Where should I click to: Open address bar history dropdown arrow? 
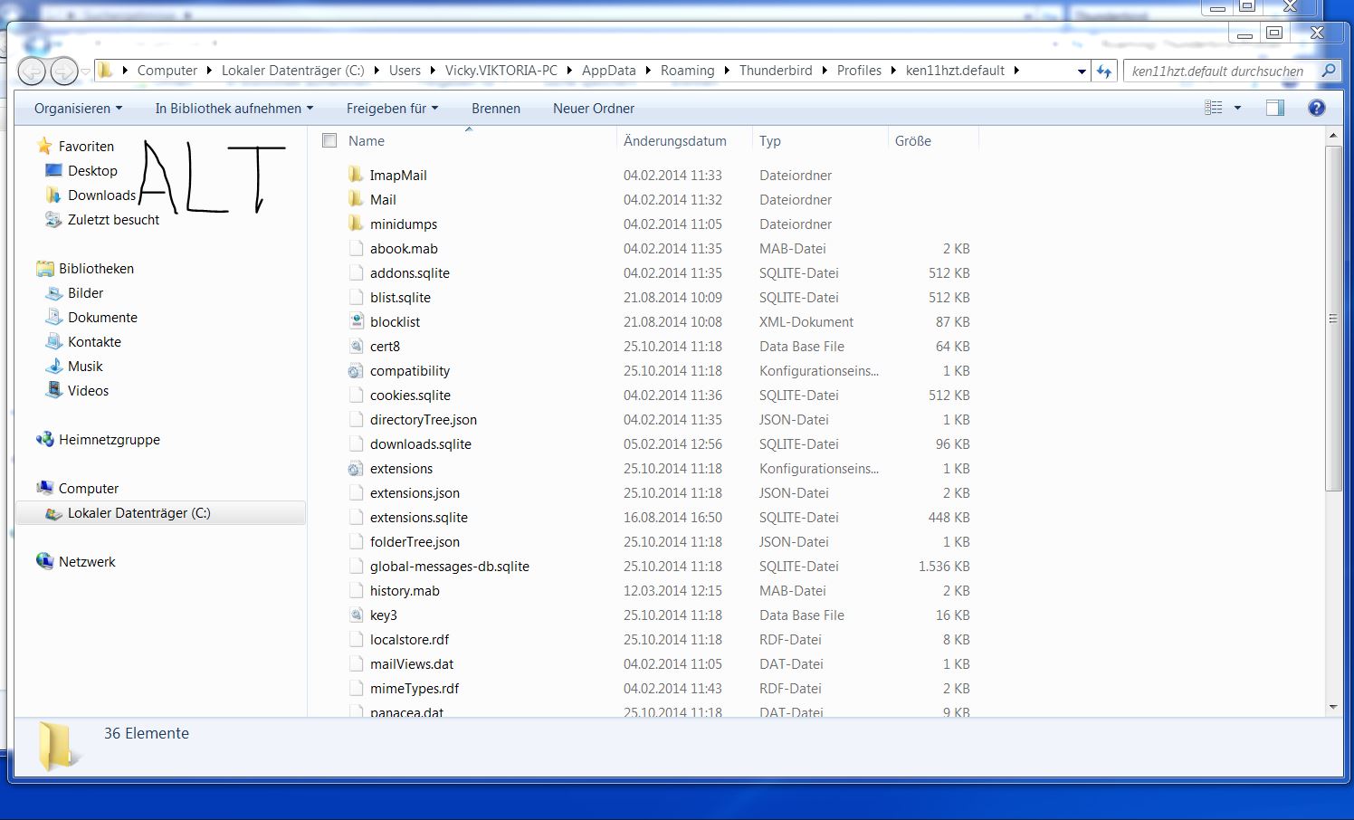(1081, 71)
